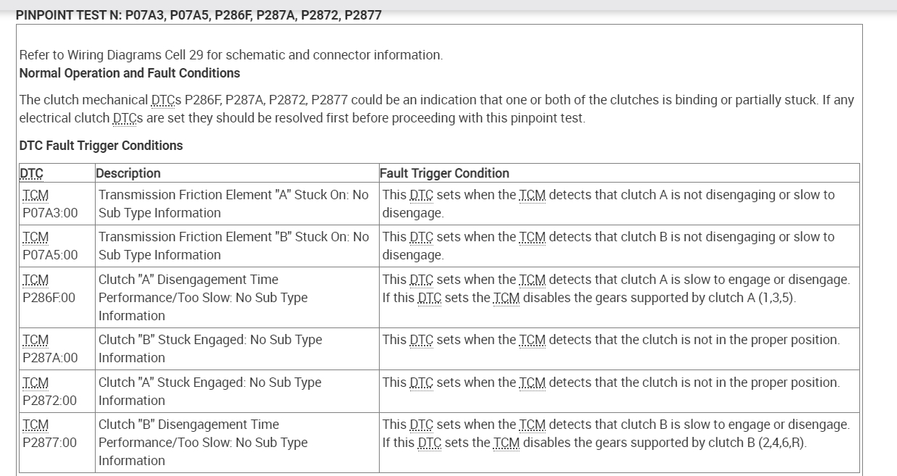Click the Clutch "B" Stuck Engaged description
897x476 pixels.
click(x=210, y=348)
